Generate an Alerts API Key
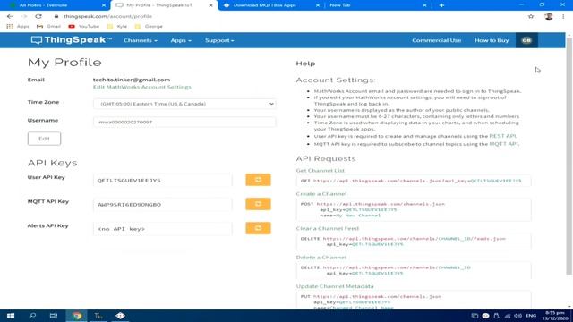The width and height of the screenshot is (573, 322). click(x=258, y=228)
